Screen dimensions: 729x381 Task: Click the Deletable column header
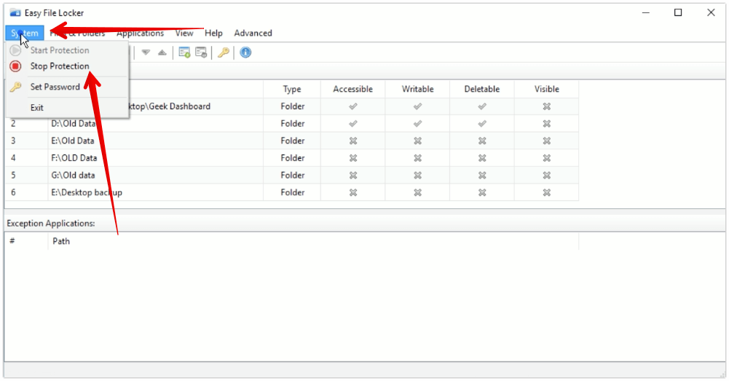point(482,89)
